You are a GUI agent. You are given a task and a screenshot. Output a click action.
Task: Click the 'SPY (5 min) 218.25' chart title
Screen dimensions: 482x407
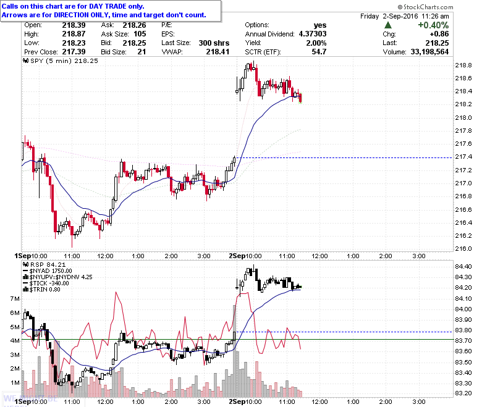tap(64, 61)
